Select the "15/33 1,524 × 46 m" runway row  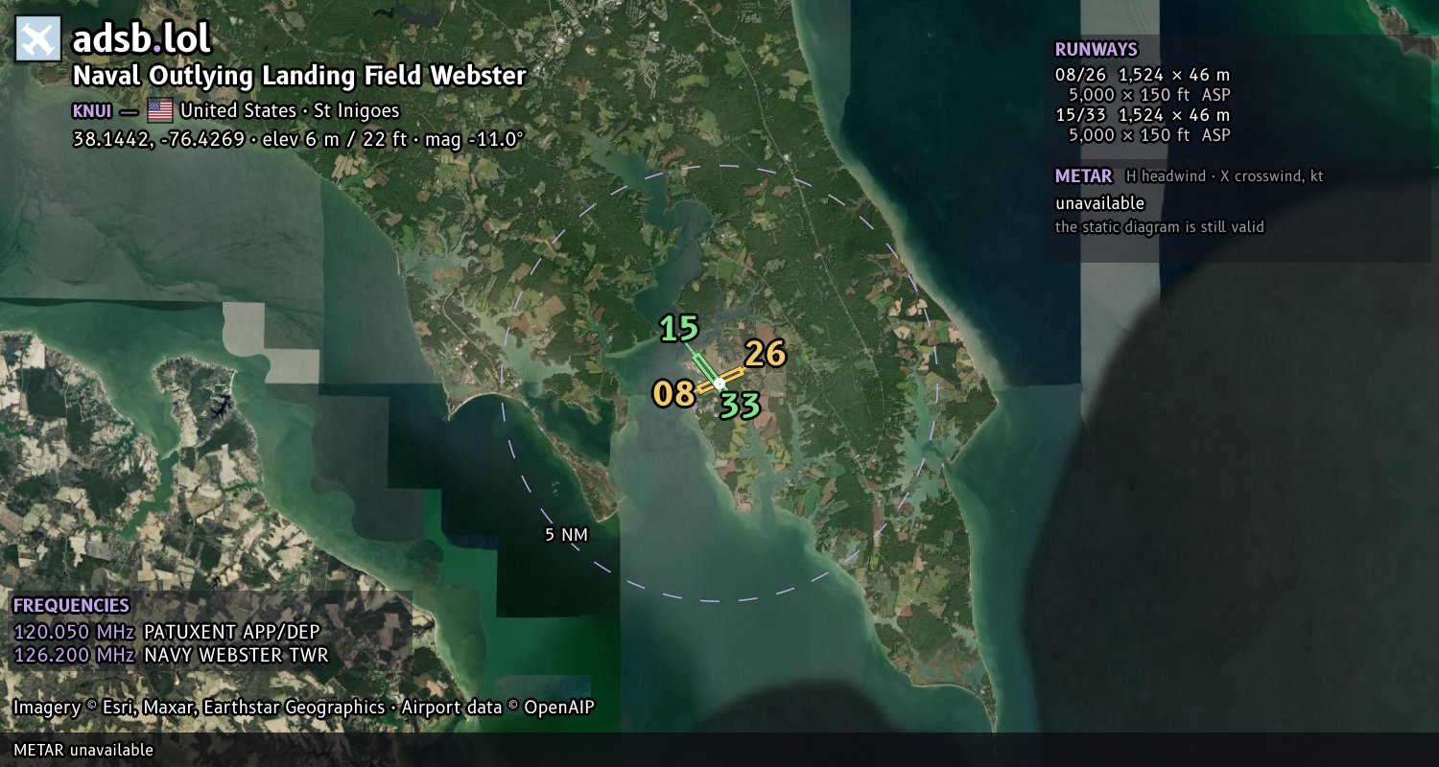pos(1143,115)
